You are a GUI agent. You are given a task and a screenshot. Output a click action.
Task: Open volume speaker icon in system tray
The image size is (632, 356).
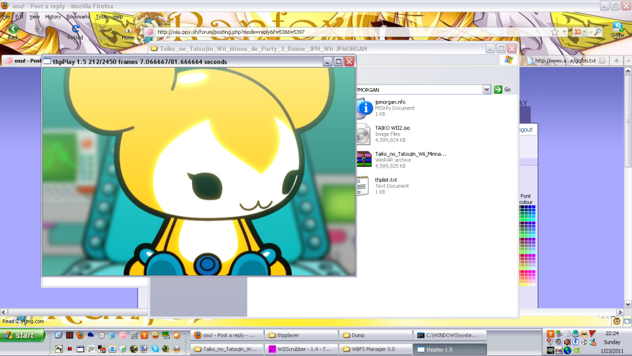(x=567, y=342)
